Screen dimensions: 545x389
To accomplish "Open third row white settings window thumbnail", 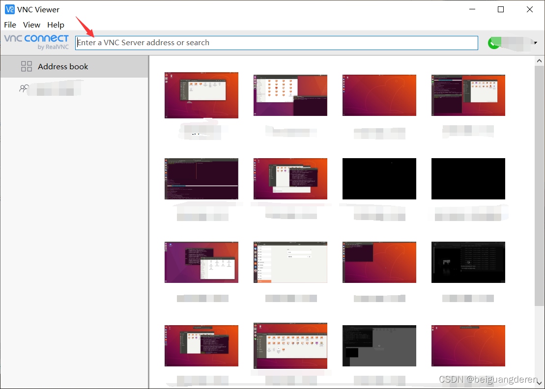I will [x=290, y=262].
